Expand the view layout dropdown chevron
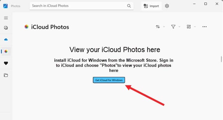This screenshot has height=120, width=223. click(195, 27)
